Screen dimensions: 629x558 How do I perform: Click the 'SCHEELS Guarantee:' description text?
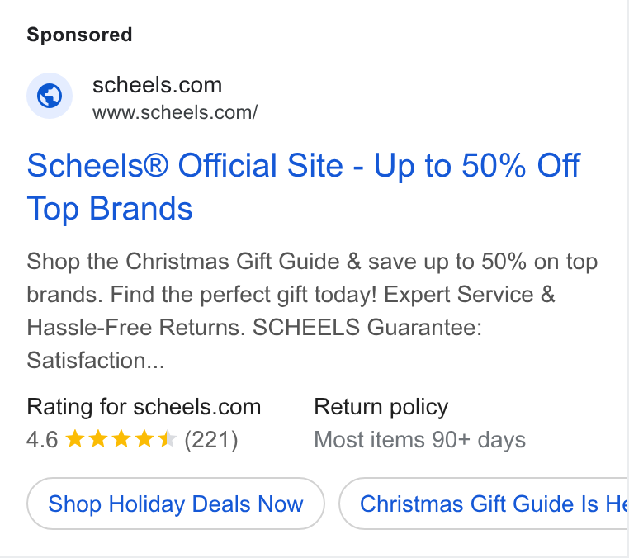point(367,328)
